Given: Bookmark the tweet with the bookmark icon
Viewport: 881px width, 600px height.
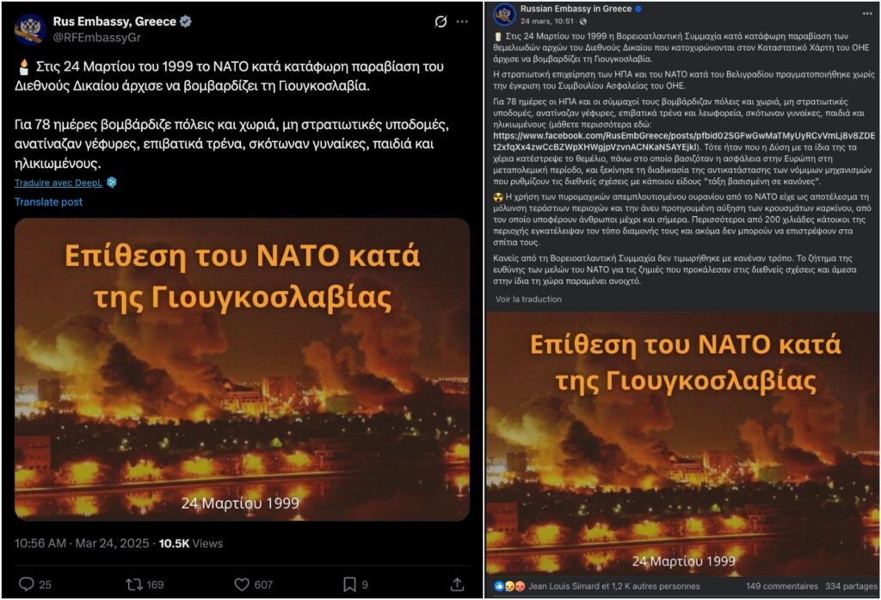Looking at the screenshot, I should click(x=349, y=585).
